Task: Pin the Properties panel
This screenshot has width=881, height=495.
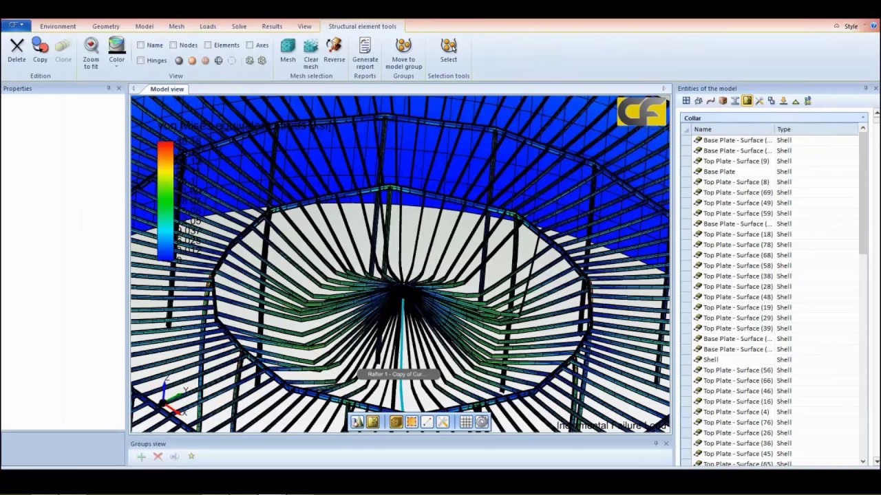Action: pyautogui.click(x=108, y=88)
